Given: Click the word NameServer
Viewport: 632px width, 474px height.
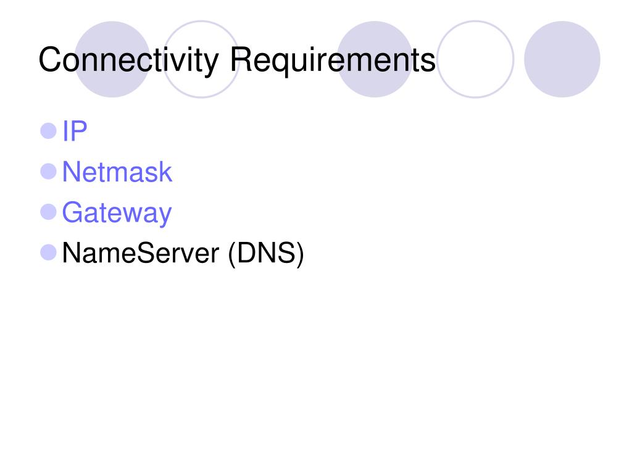Looking at the screenshot, I should pyautogui.click(x=141, y=253).
